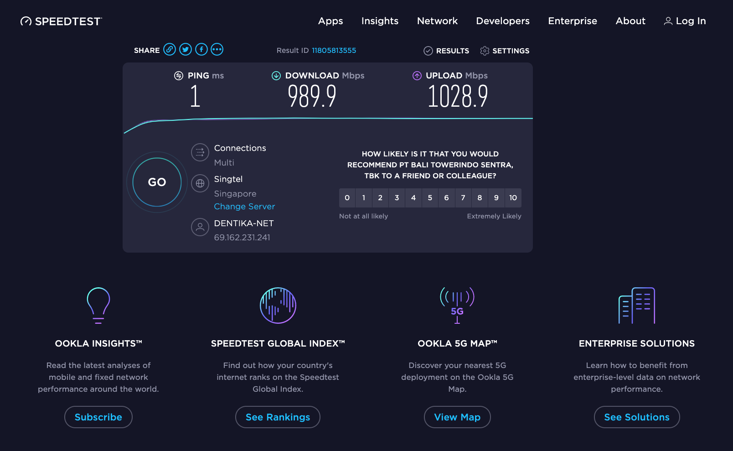Viewport: 733px width, 451px height.
Task: Click View Map button
Action: 457,417
